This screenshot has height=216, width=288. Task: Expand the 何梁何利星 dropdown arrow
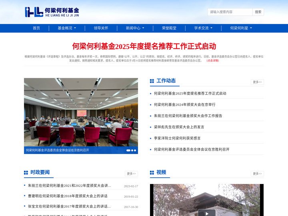pyautogui.click(x=251, y=28)
